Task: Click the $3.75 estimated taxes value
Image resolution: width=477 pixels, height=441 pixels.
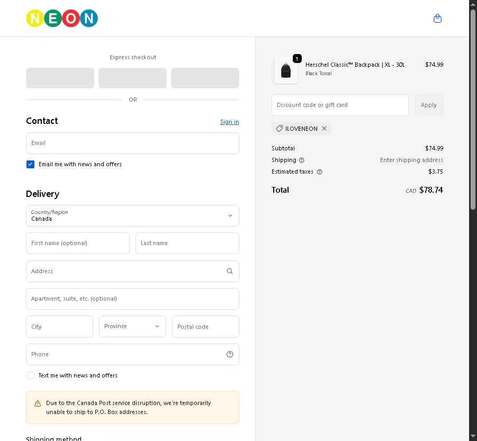Action: coord(436,172)
